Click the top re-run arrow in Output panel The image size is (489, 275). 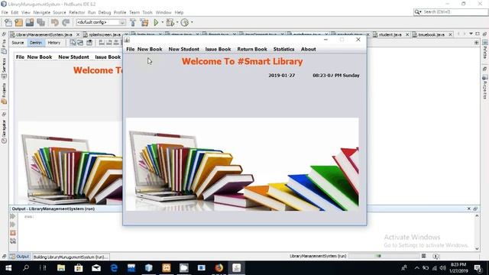pyautogui.click(x=13, y=216)
